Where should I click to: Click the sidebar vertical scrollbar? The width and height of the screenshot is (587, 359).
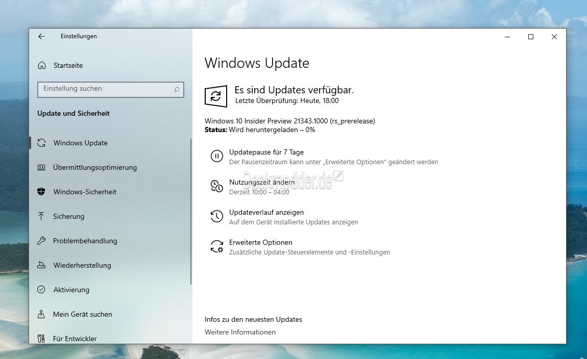pyautogui.click(x=191, y=211)
